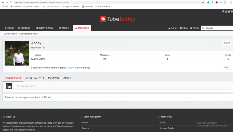Open the Chrome Apps grid shortcut

(x=3, y=6)
